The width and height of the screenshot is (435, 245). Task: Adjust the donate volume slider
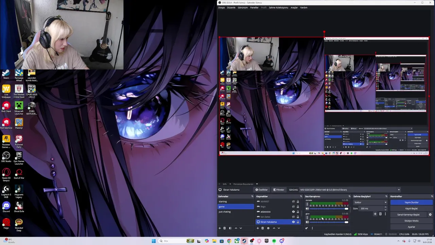[329, 209]
